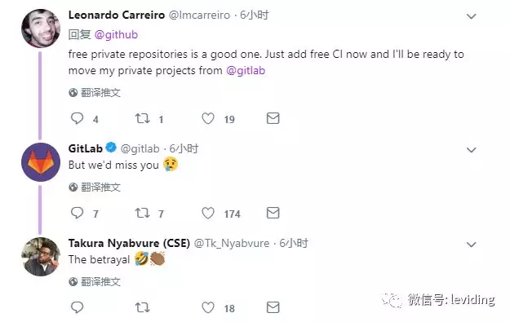Send Leonardo Carreiro's tweet via direct message
The height and width of the screenshot is (322, 510).
(x=273, y=118)
